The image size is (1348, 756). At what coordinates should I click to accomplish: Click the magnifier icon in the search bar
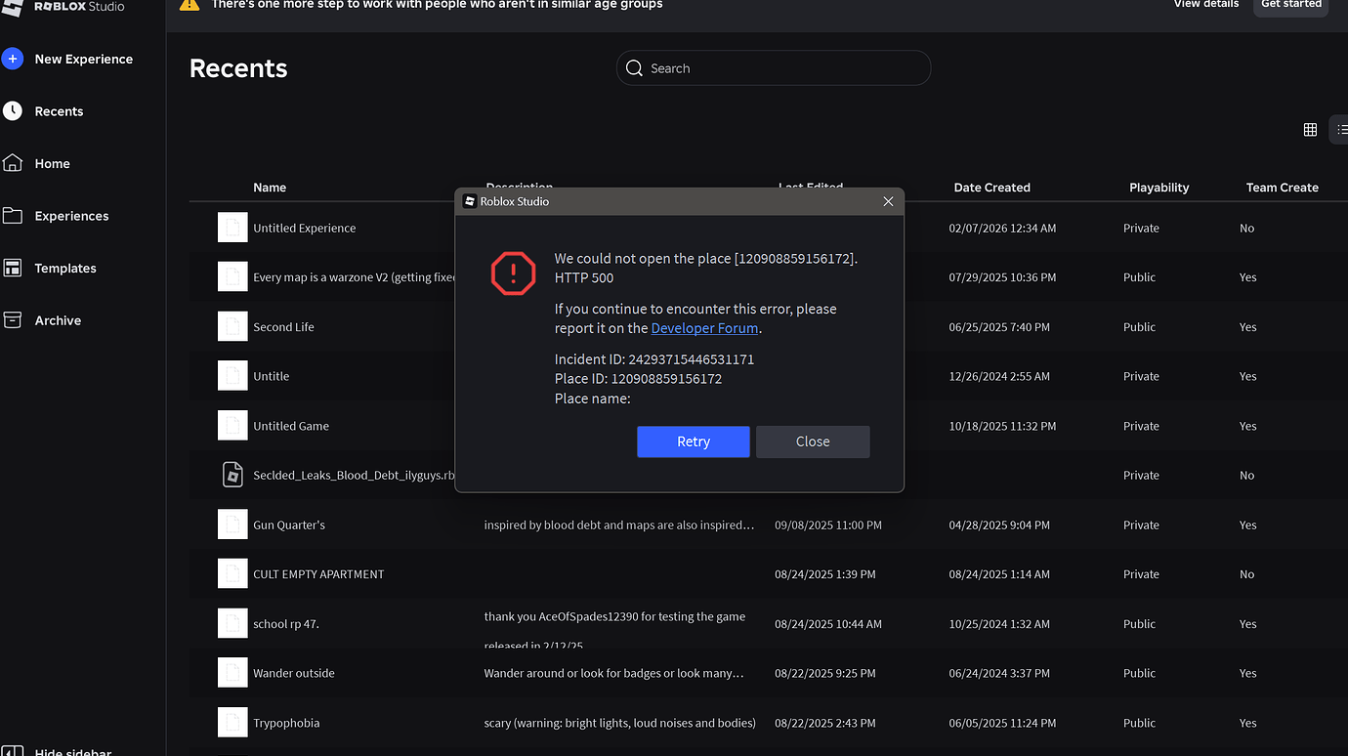pyautogui.click(x=635, y=68)
